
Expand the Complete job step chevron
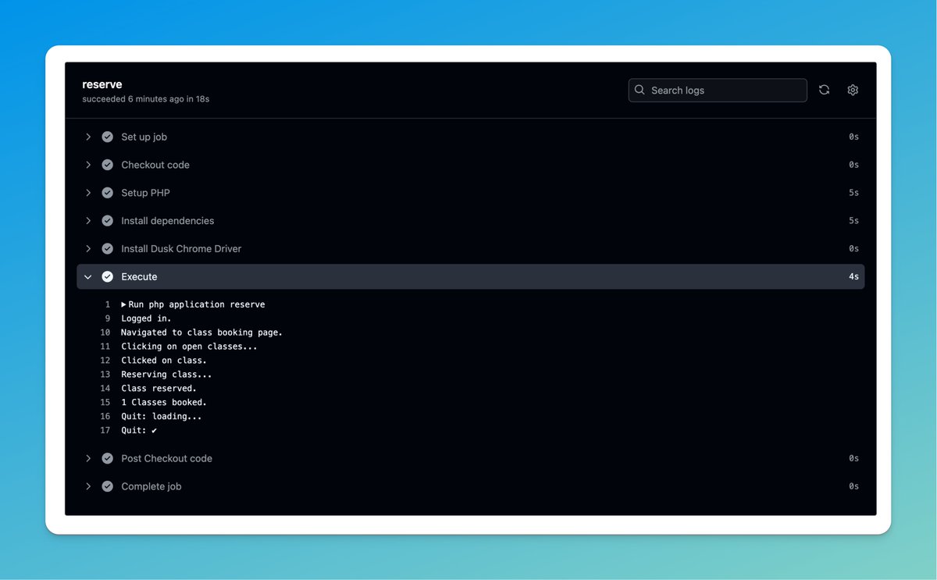pos(88,486)
